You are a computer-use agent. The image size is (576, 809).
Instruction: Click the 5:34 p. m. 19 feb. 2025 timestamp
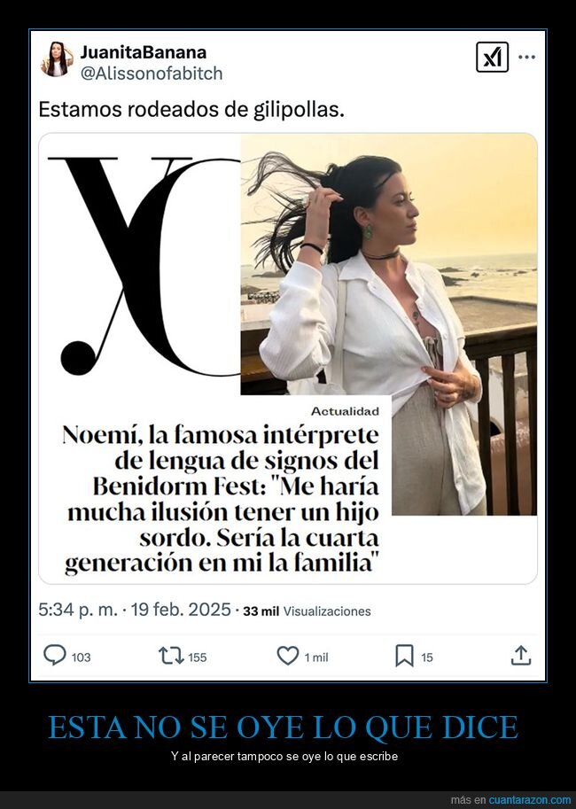pyautogui.click(x=134, y=610)
